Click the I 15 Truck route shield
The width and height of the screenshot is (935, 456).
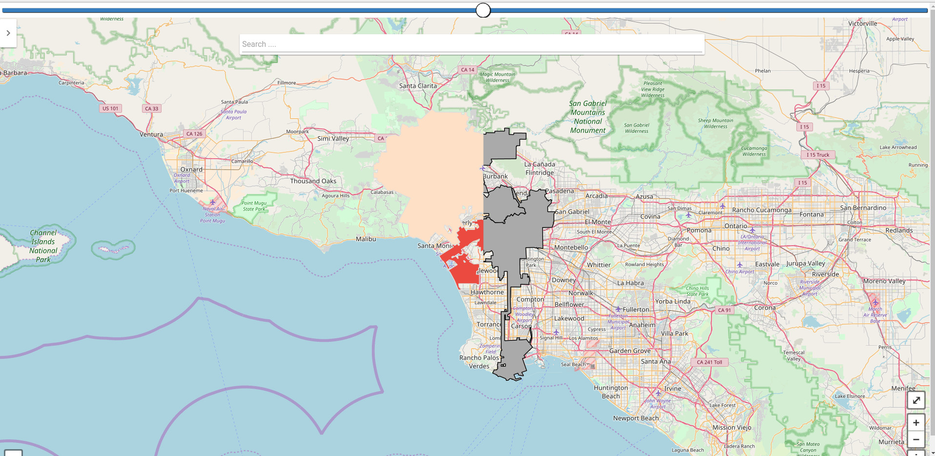tap(817, 155)
